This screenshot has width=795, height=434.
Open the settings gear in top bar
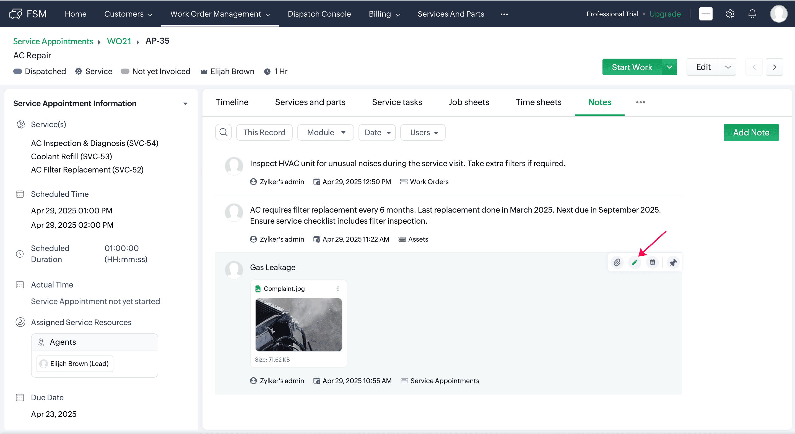pos(730,14)
